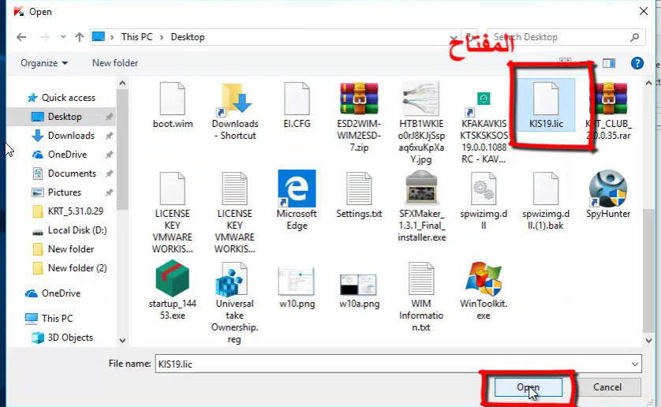Open the KRT_5.31.0.29 folder in sidebar
This screenshot has height=407, width=661.
click(x=75, y=211)
